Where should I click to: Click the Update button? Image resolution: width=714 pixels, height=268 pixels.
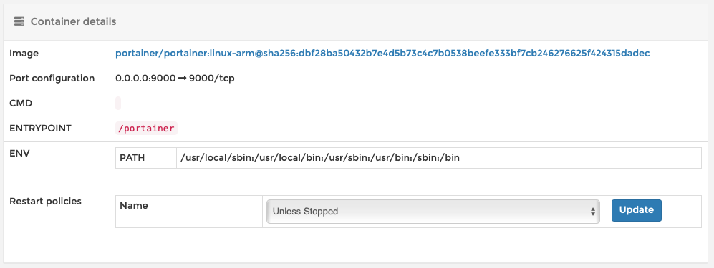point(636,210)
